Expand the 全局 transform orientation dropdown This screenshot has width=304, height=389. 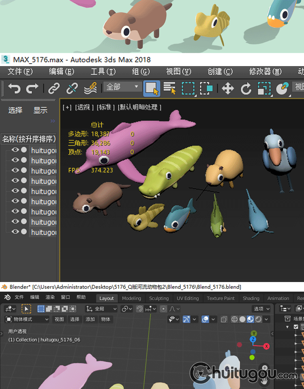click(x=101, y=309)
